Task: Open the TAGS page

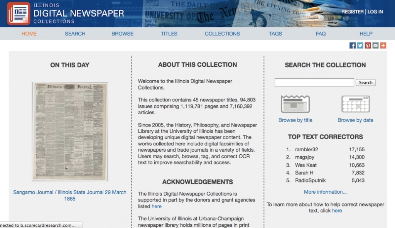Action: click(x=275, y=34)
